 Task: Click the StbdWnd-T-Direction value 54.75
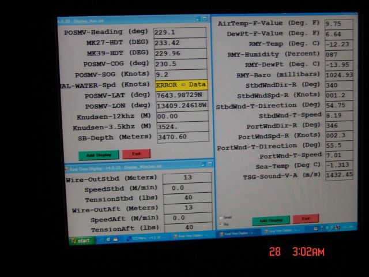340,106
